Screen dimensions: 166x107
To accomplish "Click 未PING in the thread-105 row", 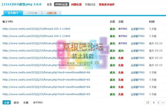I will click(x=123, y=29).
